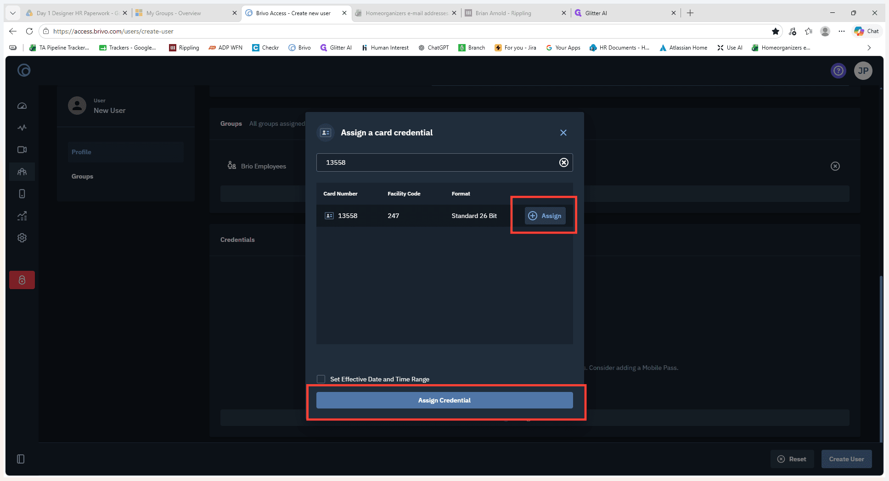Open the Rippling bookmark
Viewport: 889px width, 481px height.
(x=184, y=48)
